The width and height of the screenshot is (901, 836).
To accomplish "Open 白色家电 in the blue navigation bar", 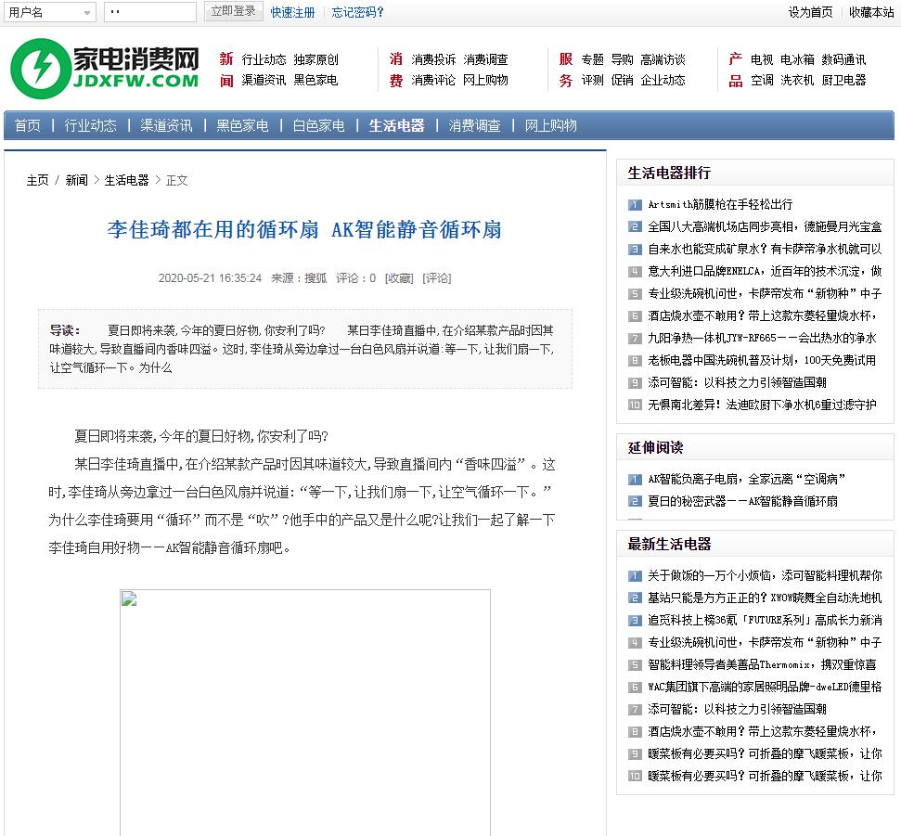I will coord(318,125).
